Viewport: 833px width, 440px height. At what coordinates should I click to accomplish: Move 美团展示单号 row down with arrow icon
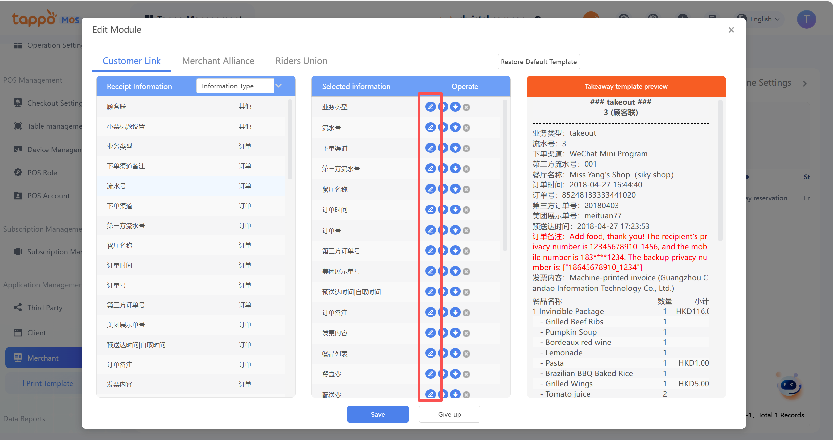(x=455, y=271)
